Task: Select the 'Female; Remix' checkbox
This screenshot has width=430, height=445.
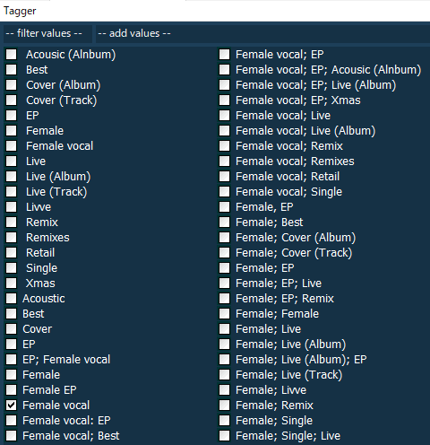Action: (x=224, y=405)
